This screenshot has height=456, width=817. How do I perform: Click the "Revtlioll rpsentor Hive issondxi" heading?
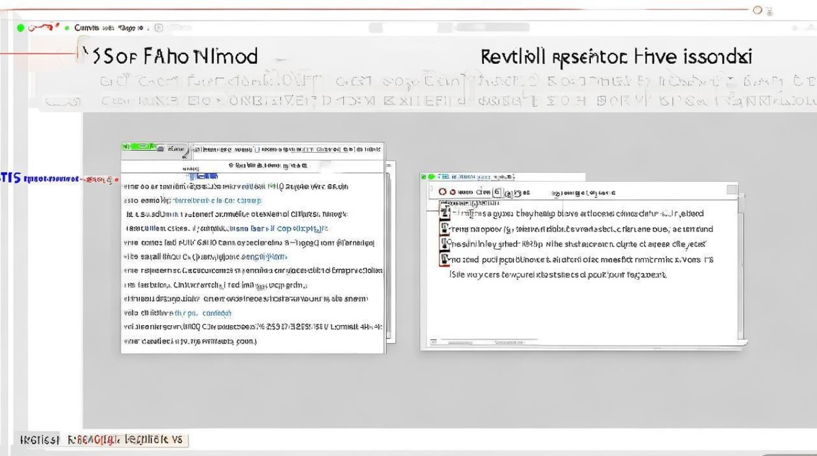pyautogui.click(x=616, y=57)
